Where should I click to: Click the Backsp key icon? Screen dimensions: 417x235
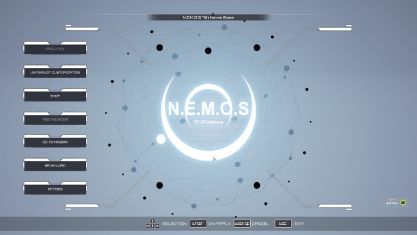tap(242, 224)
